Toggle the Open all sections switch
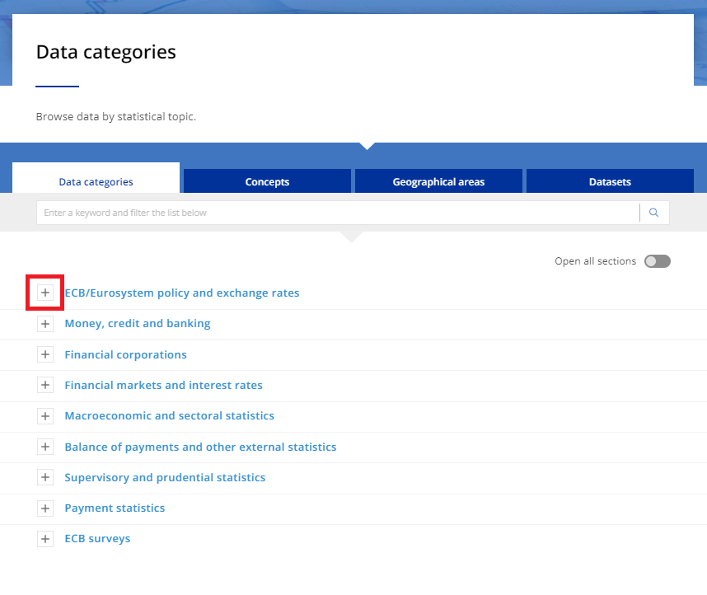This screenshot has height=595, width=707. click(657, 261)
